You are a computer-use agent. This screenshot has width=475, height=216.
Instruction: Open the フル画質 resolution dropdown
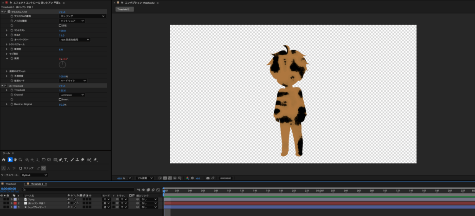pyautogui.click(x=145, y=178)
